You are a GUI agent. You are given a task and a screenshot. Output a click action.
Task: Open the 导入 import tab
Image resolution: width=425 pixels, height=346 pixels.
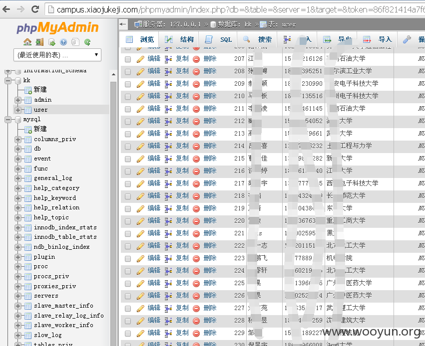coord(378,39)
